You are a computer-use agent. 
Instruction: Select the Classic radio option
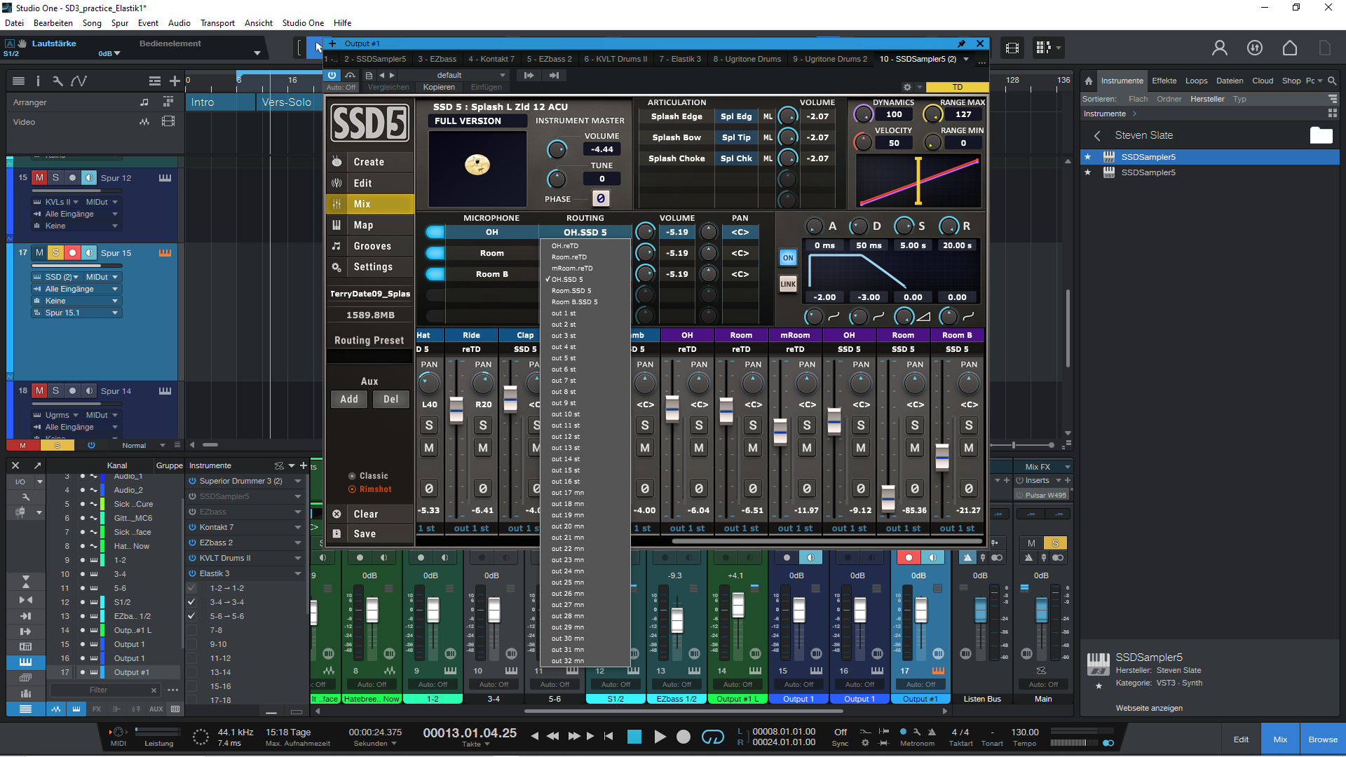(x=353, y=476)
